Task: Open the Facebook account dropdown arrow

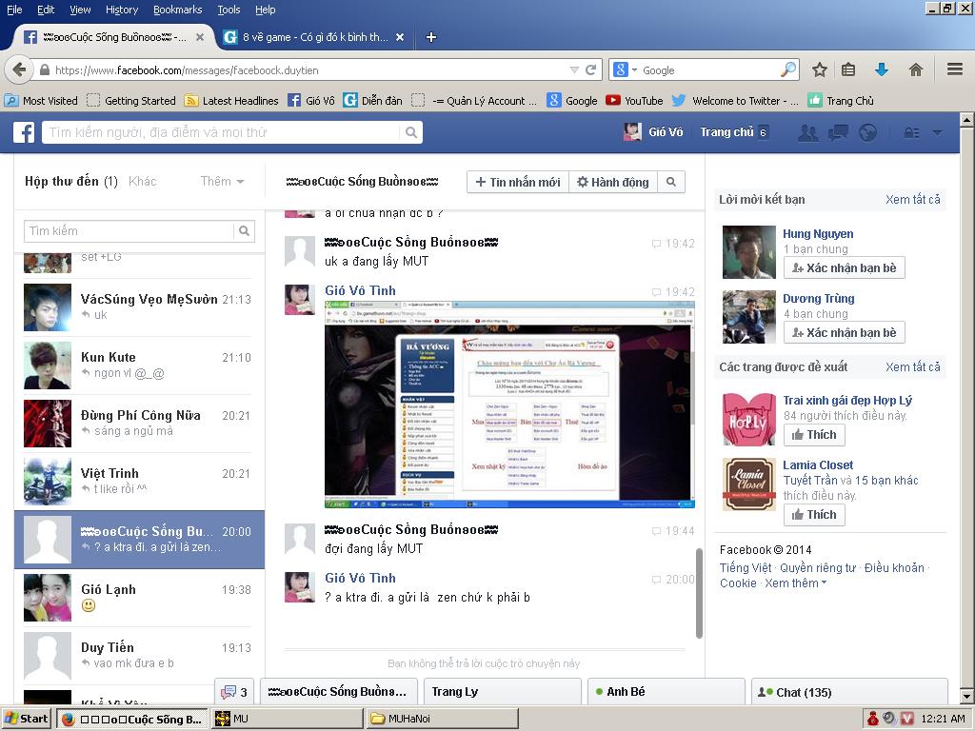Action: pos(938,132)
